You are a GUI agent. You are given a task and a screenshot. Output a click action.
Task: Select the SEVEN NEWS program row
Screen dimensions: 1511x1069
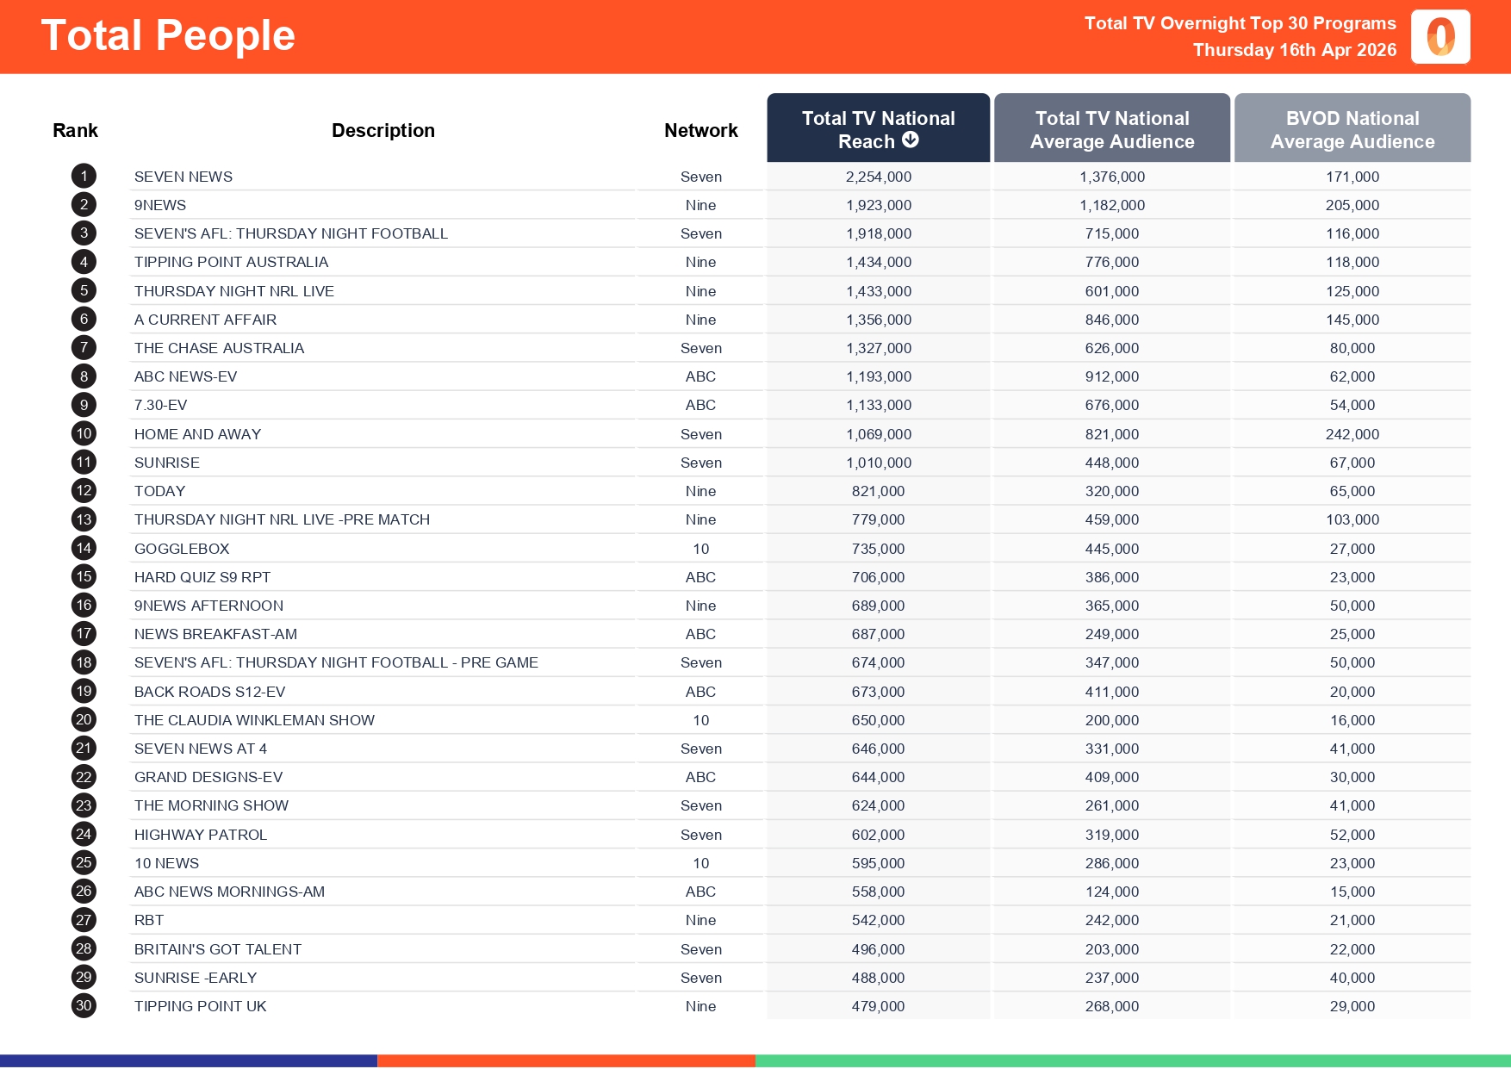pos(183,177)
